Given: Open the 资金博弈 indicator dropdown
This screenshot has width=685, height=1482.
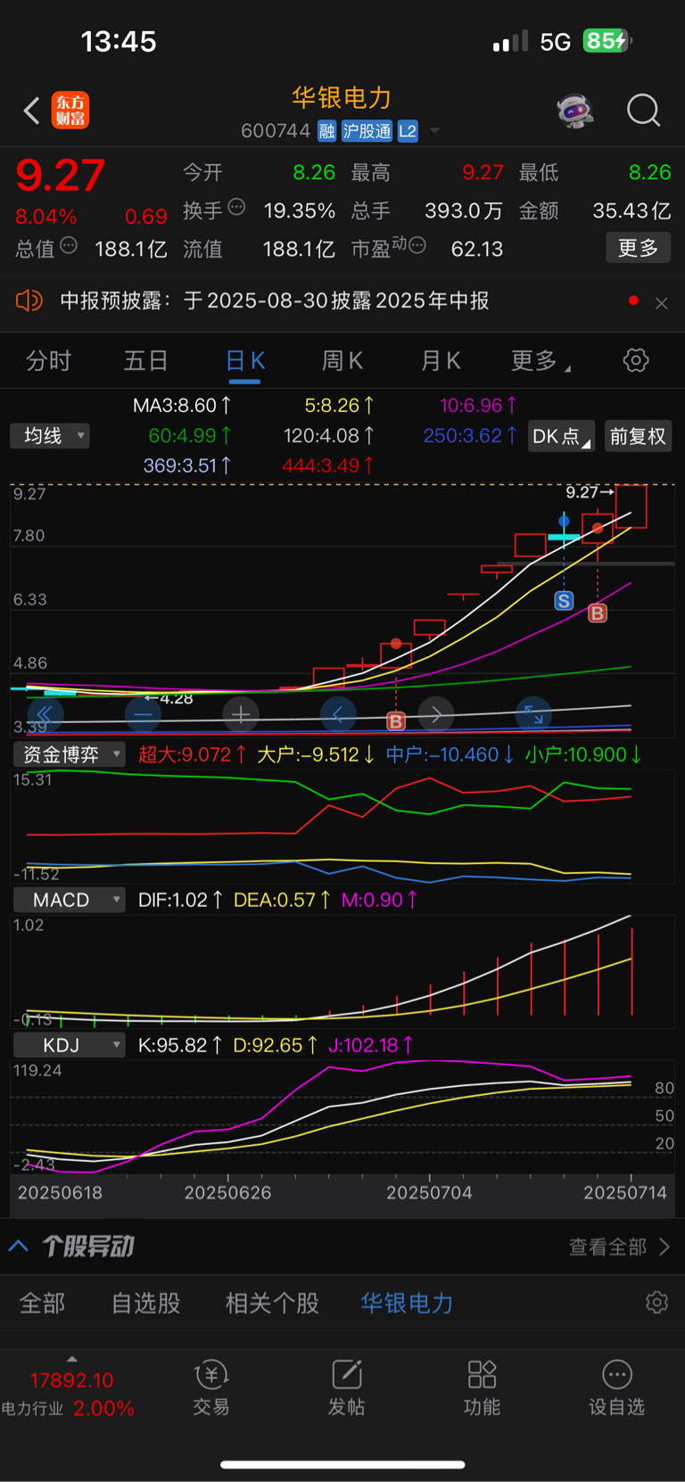Looking at the screenshot, I should (69, 754).
